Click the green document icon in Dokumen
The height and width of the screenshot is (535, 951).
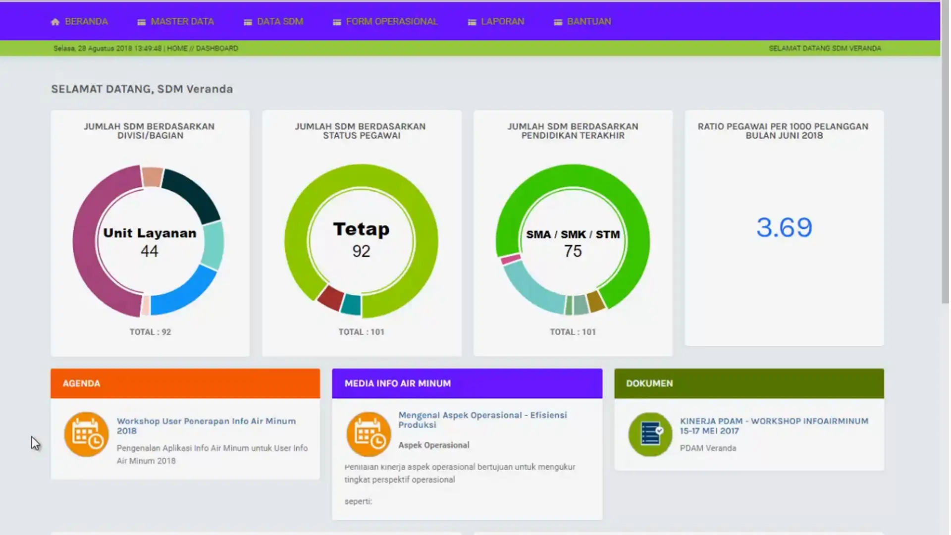[x=650, y=434]
